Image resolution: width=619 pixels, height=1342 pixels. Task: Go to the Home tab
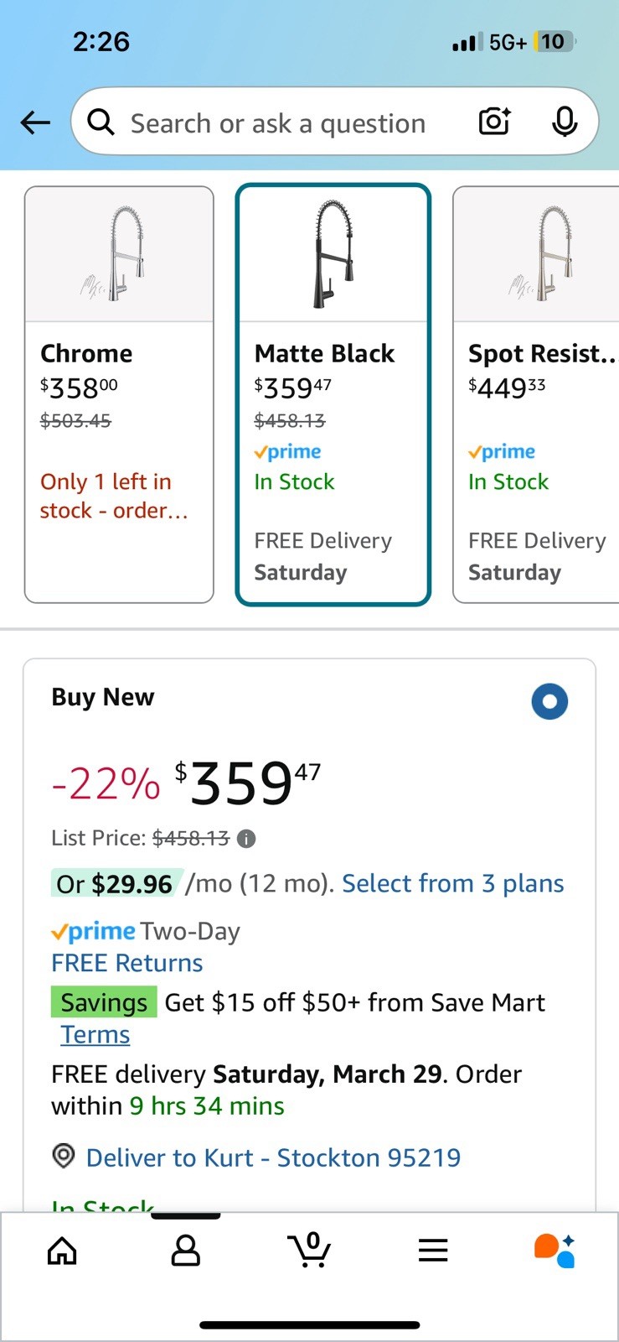tap(62, 1251)
